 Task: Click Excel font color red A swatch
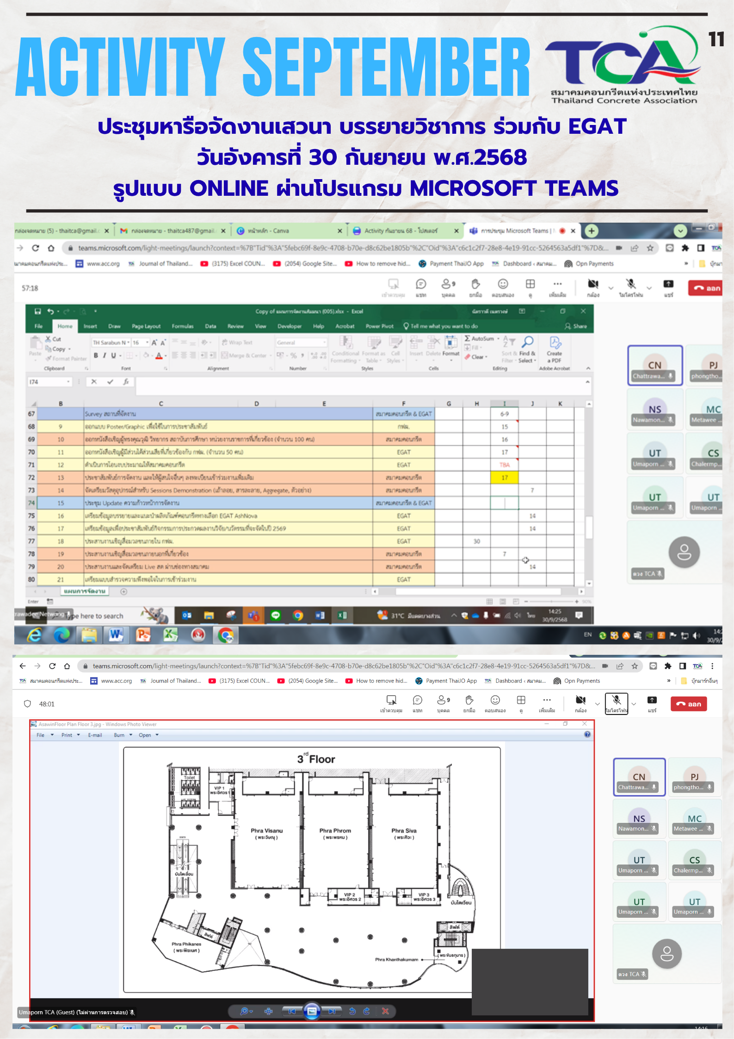coord(159,355)
